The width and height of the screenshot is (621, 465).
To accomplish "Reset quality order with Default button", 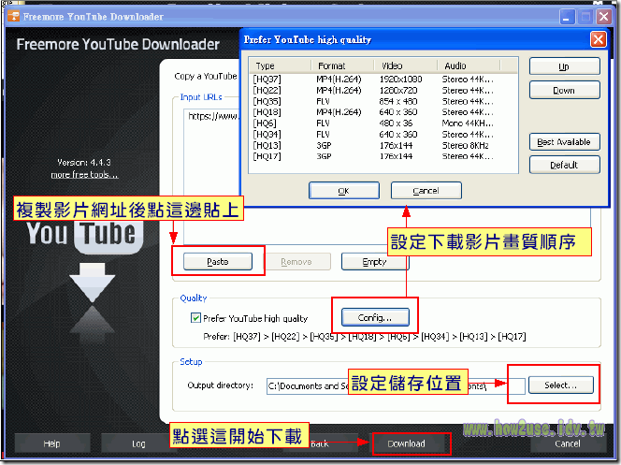I will (564, 165).
